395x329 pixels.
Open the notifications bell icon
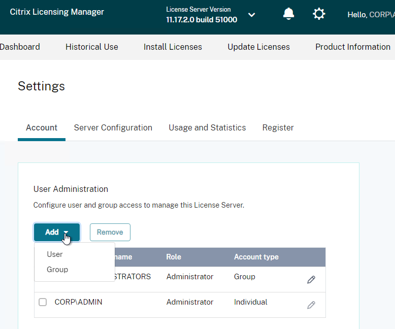pyautogui.click(x=288, y=14)
